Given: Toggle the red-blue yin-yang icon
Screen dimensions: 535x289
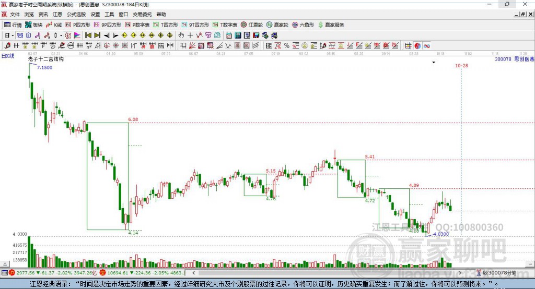Looking at the screenshot, I should pyautogui.click(x=417, y=46).
